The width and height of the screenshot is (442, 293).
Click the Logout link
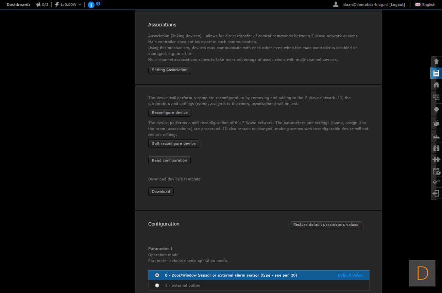pyautogui.click(x=397, y=5)
